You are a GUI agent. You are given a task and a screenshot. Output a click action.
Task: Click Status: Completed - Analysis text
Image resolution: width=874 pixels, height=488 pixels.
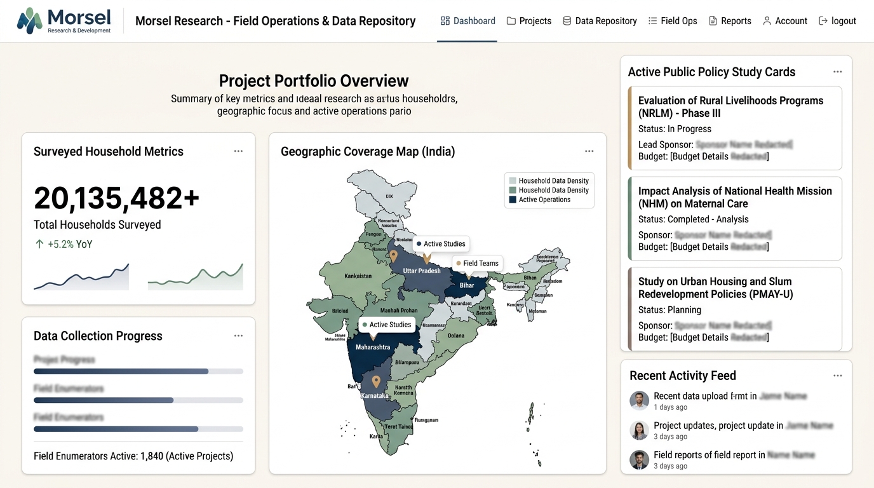point(694,219)
